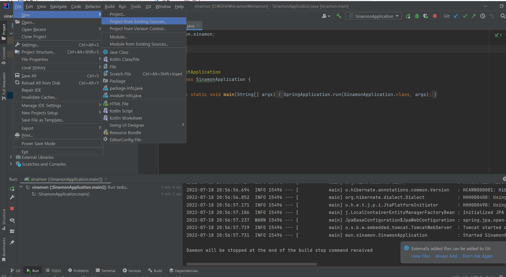This screenshot has height=277, width=506.
Task: Click the Rollback undo arrow icon
Action: [x=492, y=16]
